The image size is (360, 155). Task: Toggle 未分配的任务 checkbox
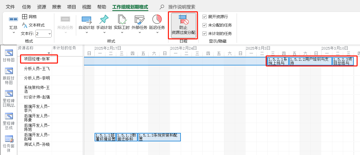(x=205, y=25)
